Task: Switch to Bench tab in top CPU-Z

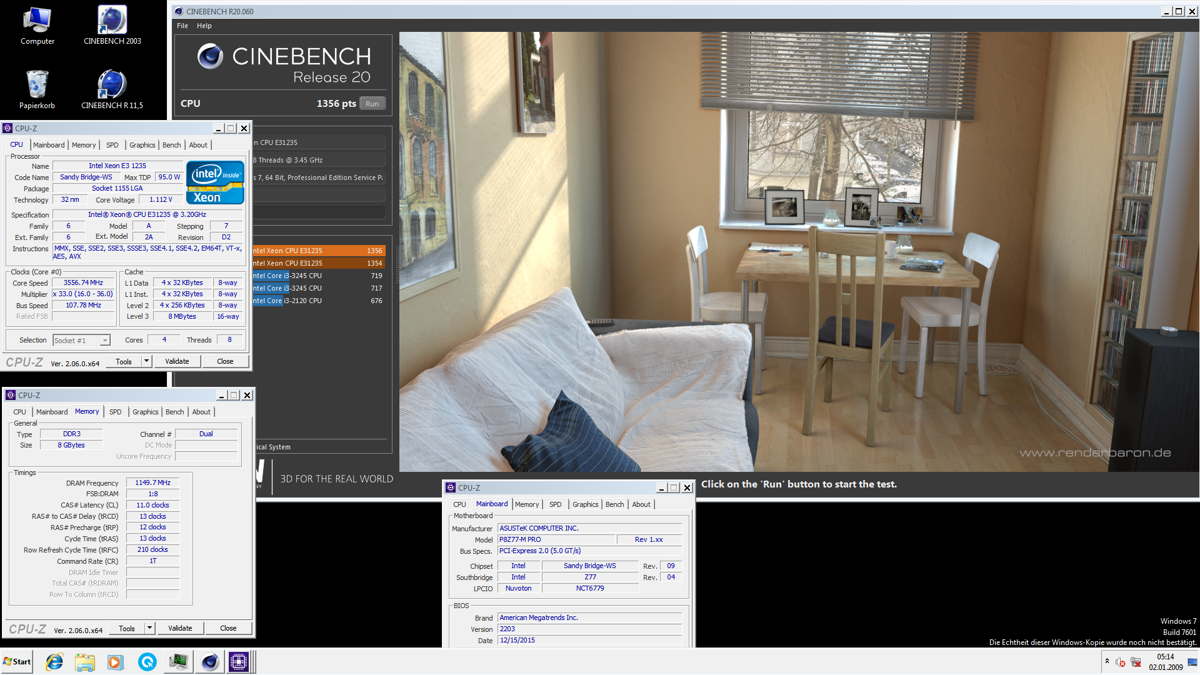Action: pos(172,145)
